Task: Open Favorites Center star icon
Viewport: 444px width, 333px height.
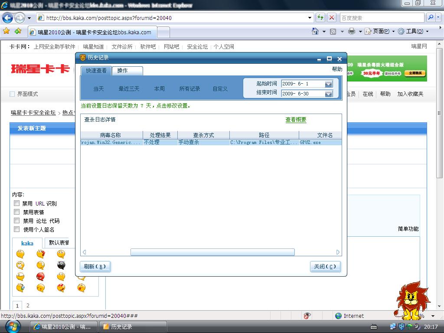Action: click(x=6, y=31)
